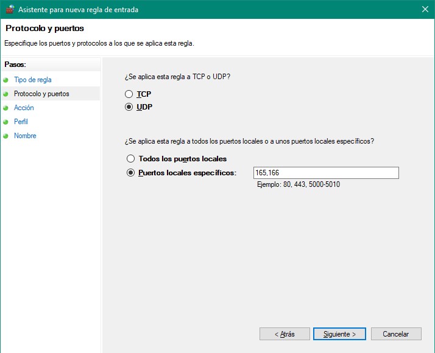Open the Protocolo y puertos step

point(41,94)
